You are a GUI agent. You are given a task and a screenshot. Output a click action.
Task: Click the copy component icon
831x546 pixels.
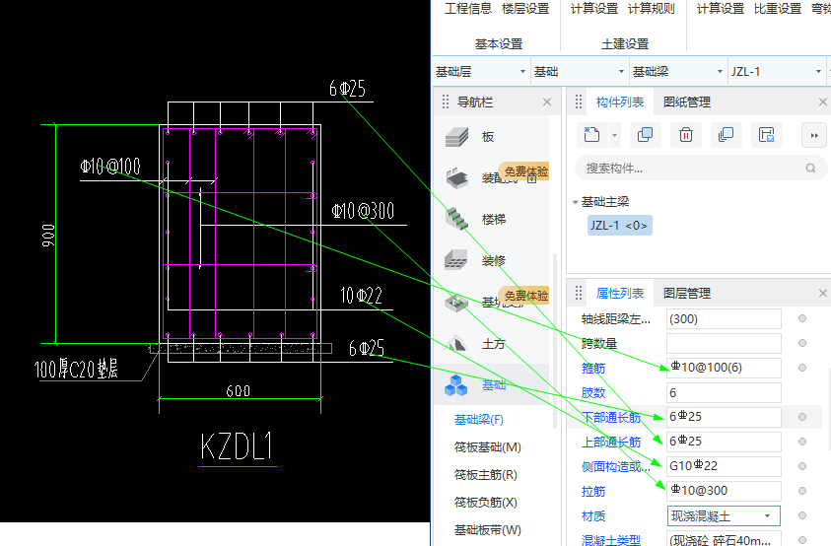(x=645, y=135)
